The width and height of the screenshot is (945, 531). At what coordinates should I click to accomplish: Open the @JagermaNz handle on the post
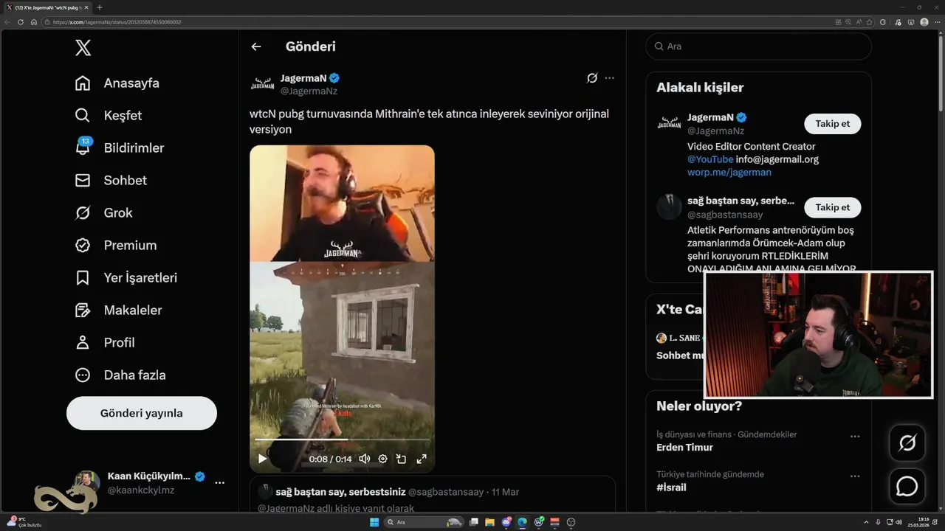coord(309,91)
